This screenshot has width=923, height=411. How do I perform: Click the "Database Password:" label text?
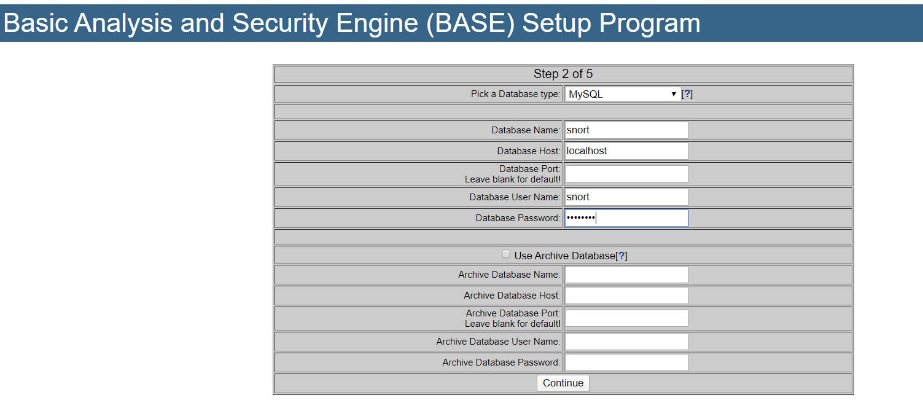click(518, 218)
